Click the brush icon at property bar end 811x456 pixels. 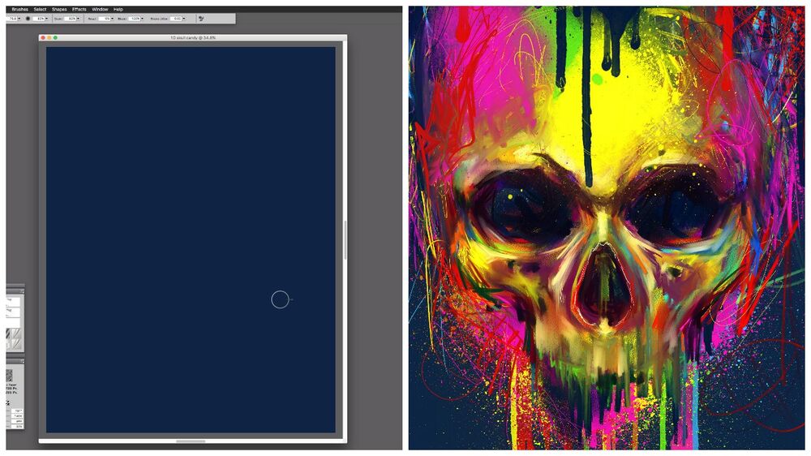(201, 19)
